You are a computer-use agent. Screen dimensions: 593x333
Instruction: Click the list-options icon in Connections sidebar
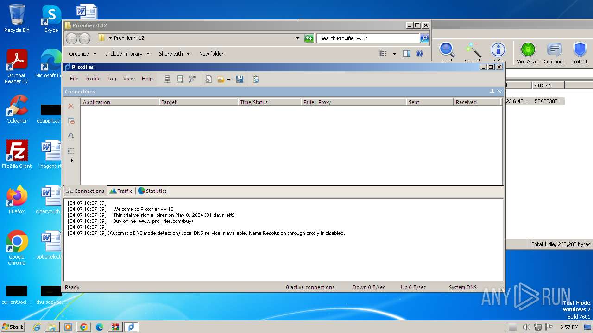71,150
